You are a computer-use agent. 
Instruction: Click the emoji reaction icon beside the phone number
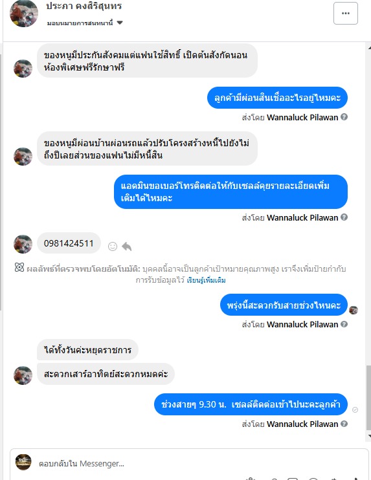tap(113, 246)
